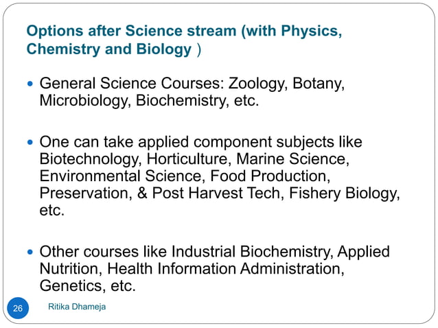Click the Health Information Administration text

(x=225, y=269)
